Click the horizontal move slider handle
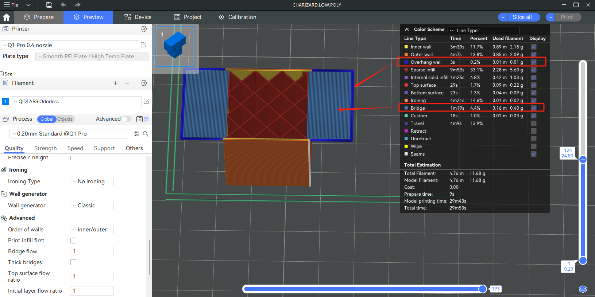This screenshot has width=595, height=297. [x=483, y=289]
